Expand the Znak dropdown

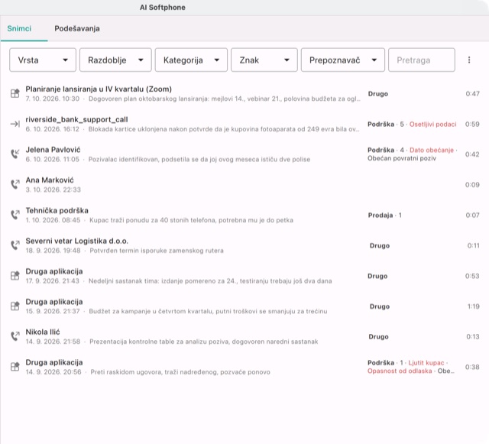(264, 60)
